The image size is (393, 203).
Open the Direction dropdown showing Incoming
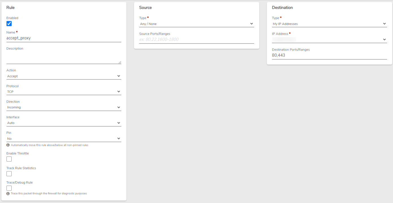64,107
